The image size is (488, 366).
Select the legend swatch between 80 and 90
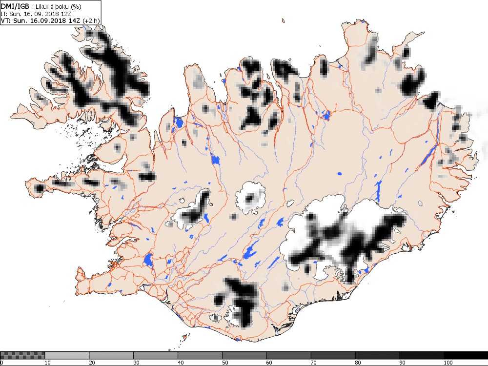(378, 355)
